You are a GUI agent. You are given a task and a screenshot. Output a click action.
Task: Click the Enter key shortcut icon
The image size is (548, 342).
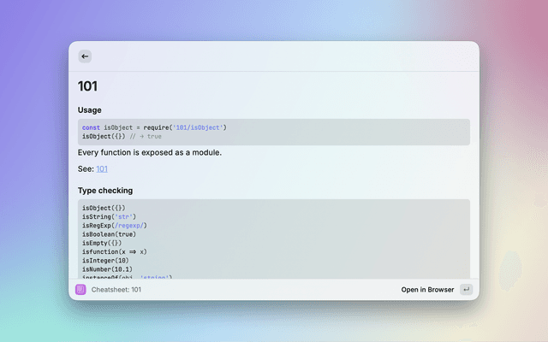(x=466, y=290)
